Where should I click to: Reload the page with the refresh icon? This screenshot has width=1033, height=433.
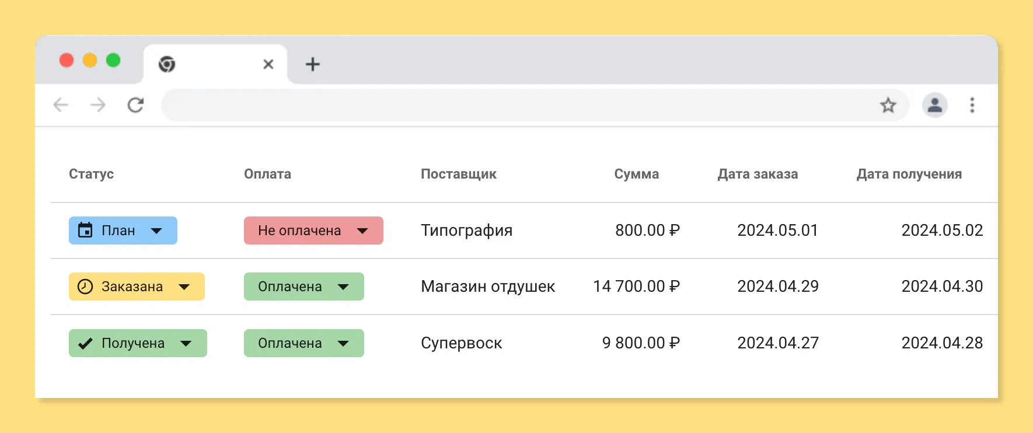point(135,105)
